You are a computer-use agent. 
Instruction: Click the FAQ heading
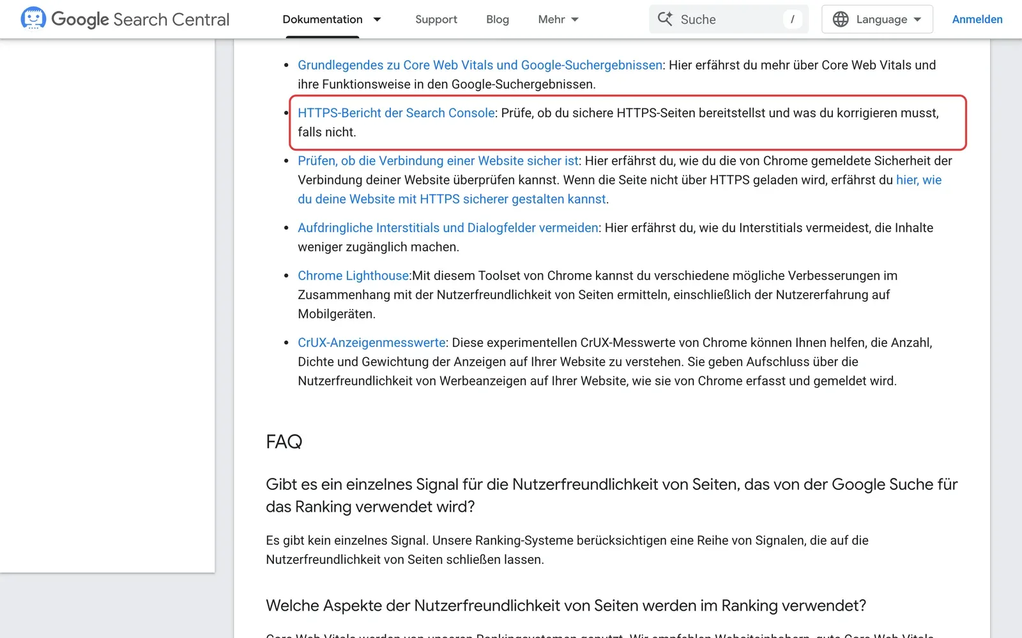tap(284, 441)
